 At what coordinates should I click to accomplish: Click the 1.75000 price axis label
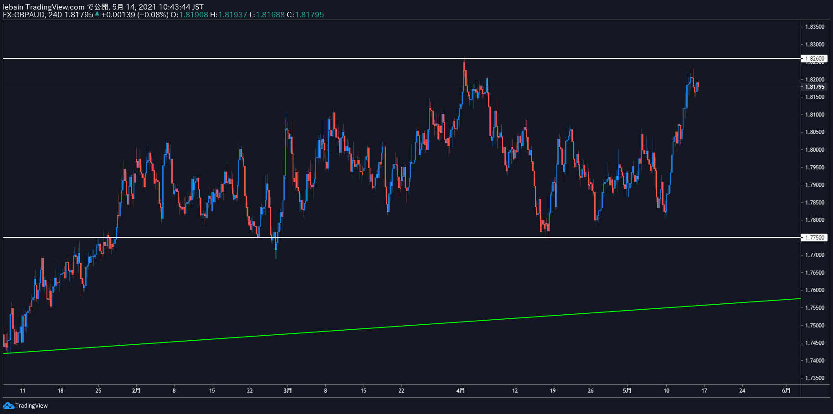(x=814, y=326)
